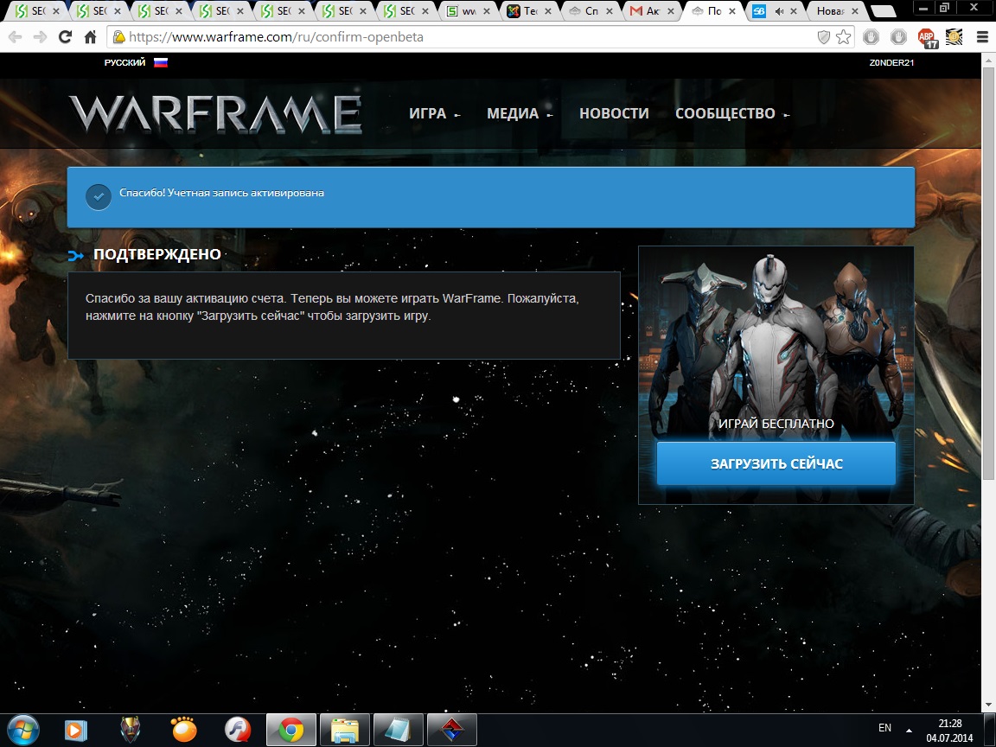The image size is (996, 747).
Task: Open the РУССКИЙ language selector
Action: point(124,62)
